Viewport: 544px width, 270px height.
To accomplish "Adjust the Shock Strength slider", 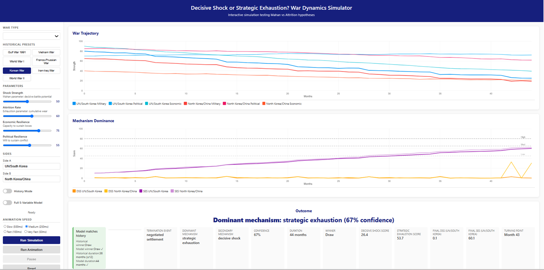I will click(x=27, y=101).
